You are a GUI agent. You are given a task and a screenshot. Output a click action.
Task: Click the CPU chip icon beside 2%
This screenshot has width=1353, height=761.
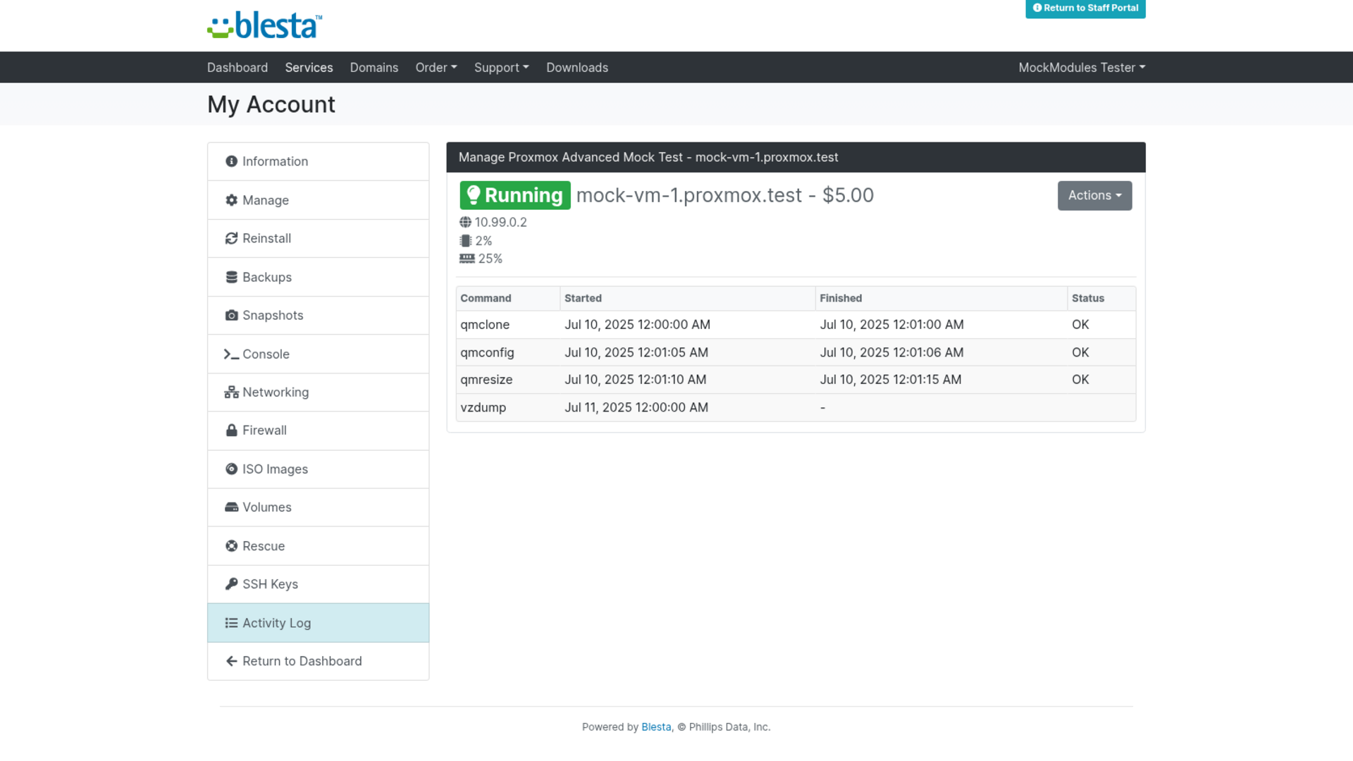(465, 240)
